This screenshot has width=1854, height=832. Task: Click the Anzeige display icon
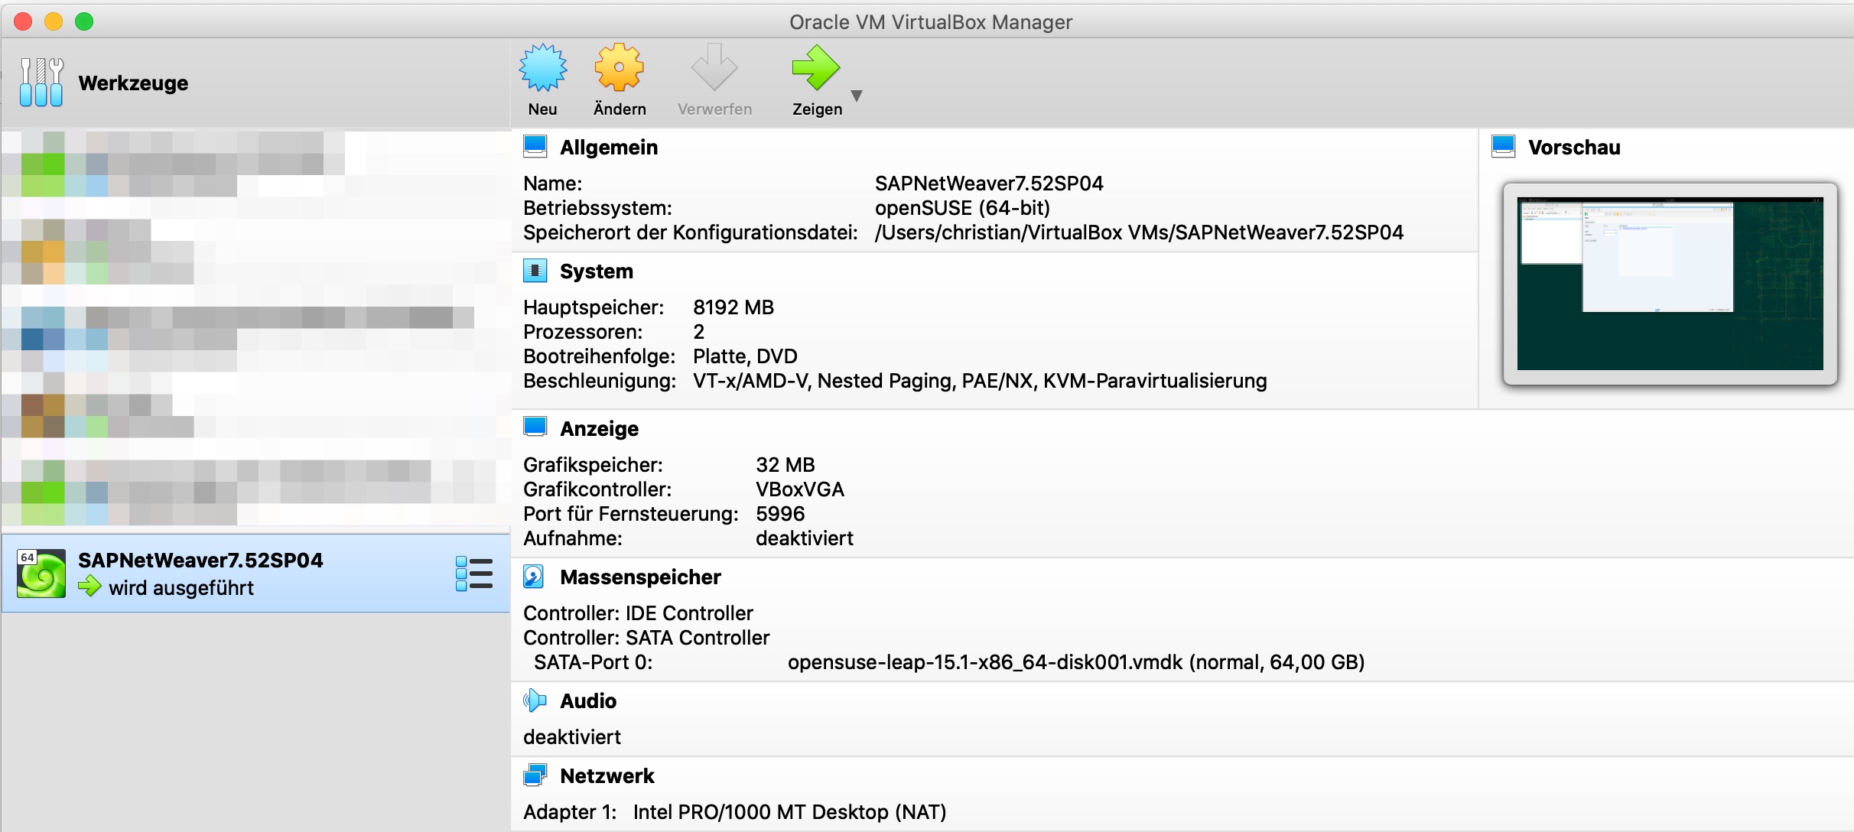[535, 427]
